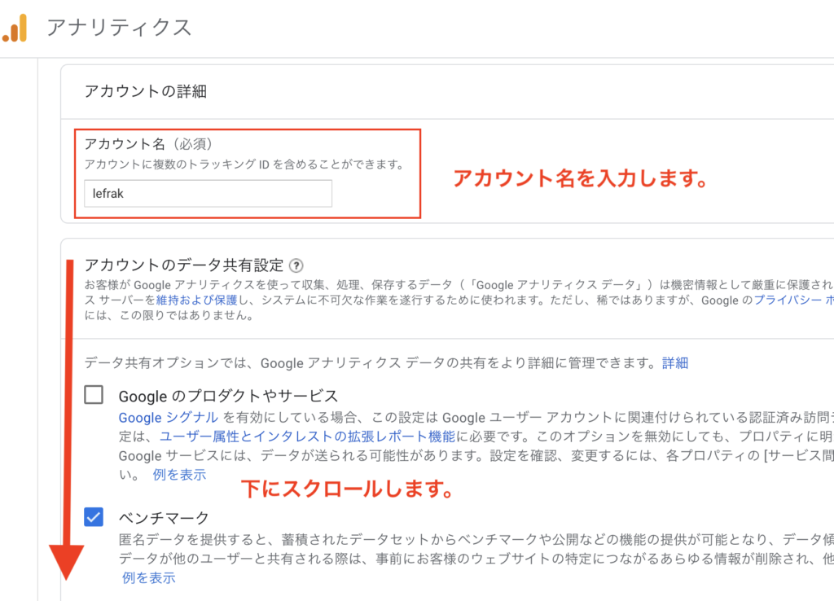Click the アナリティクス title text
Screen dimensions: 834x601
(119, 28)
